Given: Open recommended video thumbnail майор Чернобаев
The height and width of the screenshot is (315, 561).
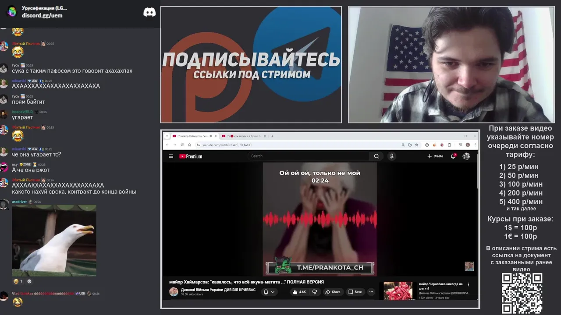Looking at the screenshot, I should pos(398,291).
